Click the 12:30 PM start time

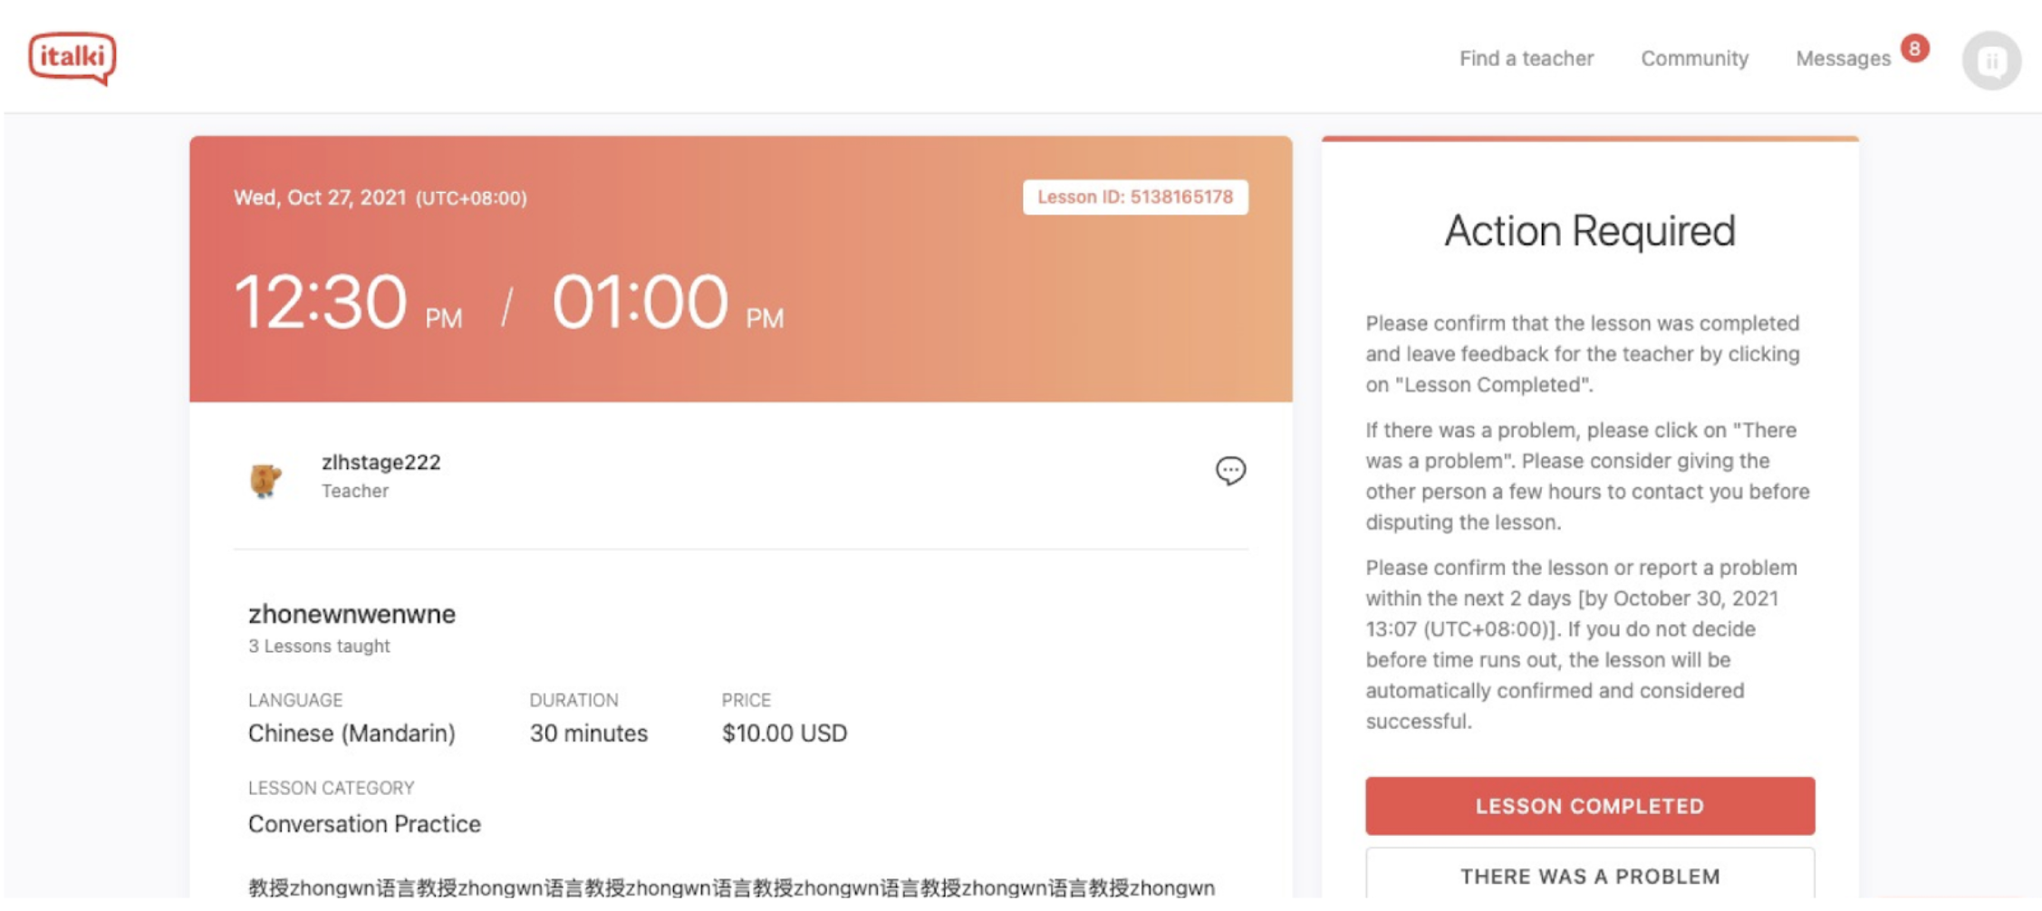(x=348, y=302)
